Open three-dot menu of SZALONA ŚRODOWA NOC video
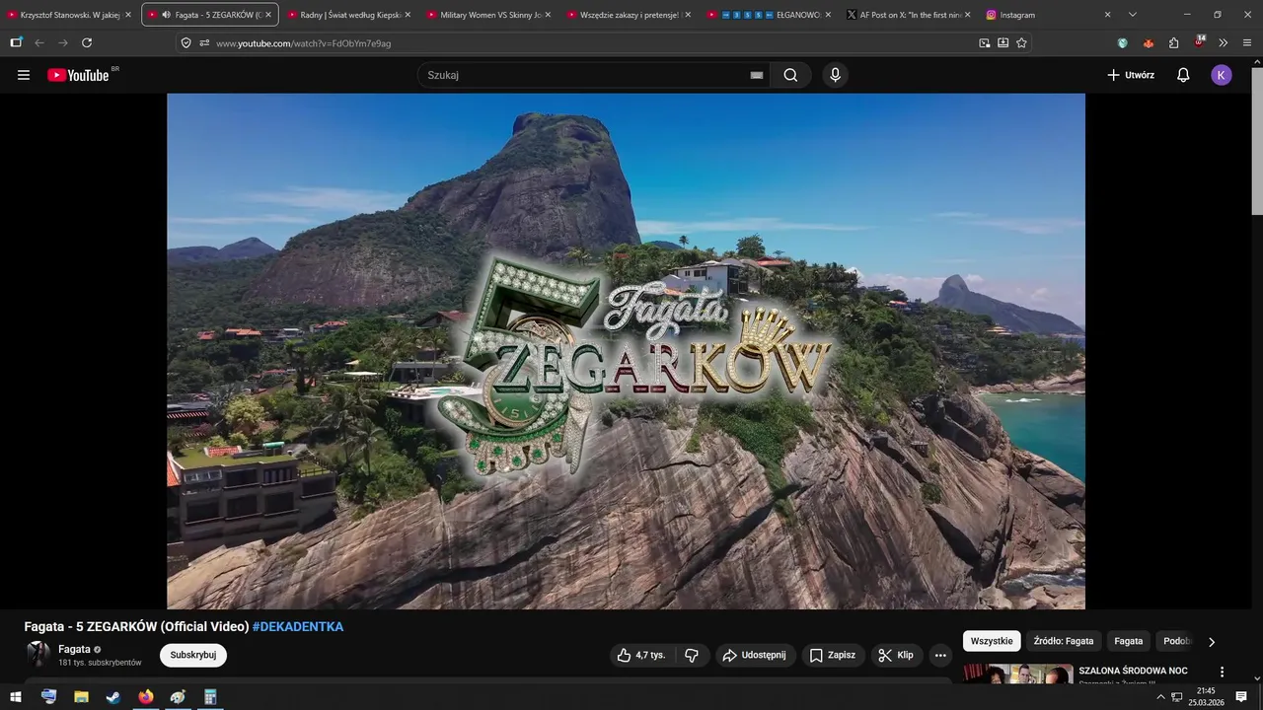Image resolution: width=1263 pixels, height=710 pixels. tap(1222, 672)
